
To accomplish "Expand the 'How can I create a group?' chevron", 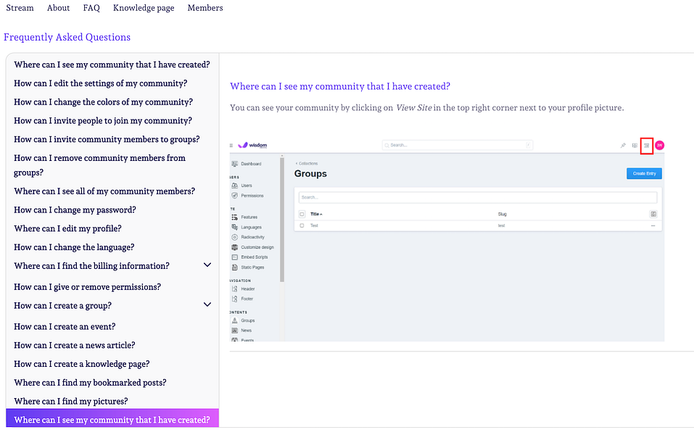I will click(x=207, y=305).
